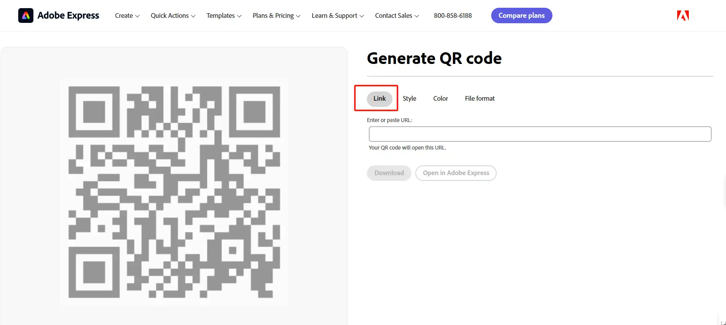Viewport: 726px width, 325px height.
Task: Click the QR code preview image
Action: coord(174,192)
